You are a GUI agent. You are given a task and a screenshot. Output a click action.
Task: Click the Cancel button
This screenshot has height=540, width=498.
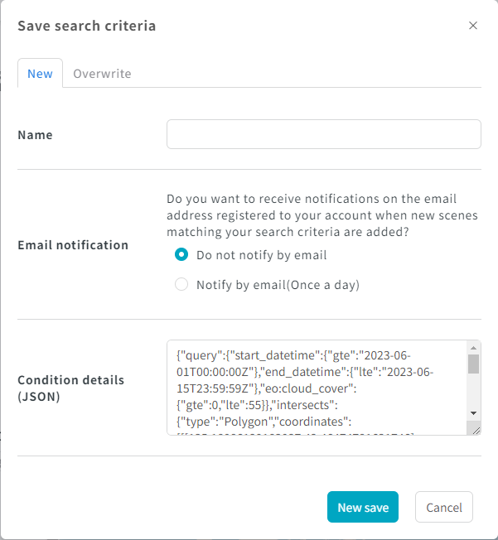444,507
